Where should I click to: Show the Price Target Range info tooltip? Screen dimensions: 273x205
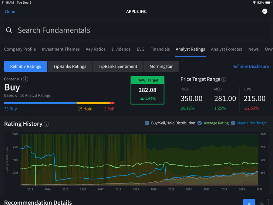point(224,80)
